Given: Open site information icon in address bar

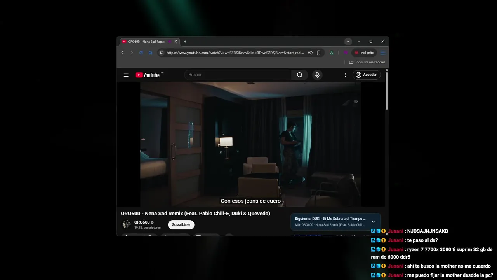Looking at the screenshot, I should coord(162,52).
